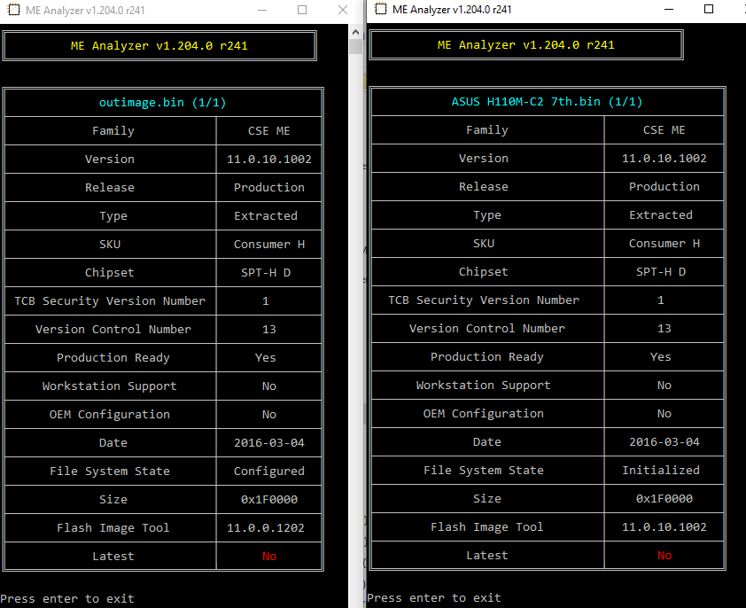Click the right ME Analyzer window app icon
The height and width of the screenshot is (608, 746).
[x=381, y=9]
